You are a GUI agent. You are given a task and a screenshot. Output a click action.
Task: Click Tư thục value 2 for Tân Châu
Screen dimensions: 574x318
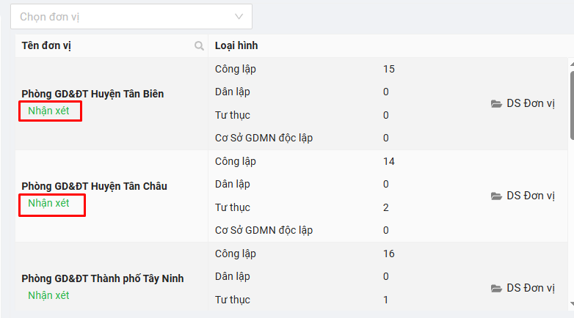pyautogui.click(x=386, y=207)
